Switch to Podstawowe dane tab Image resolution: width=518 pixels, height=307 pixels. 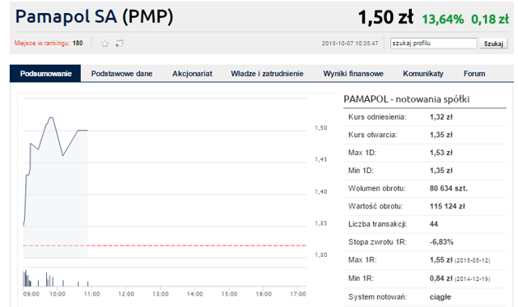tap(121, 74)
